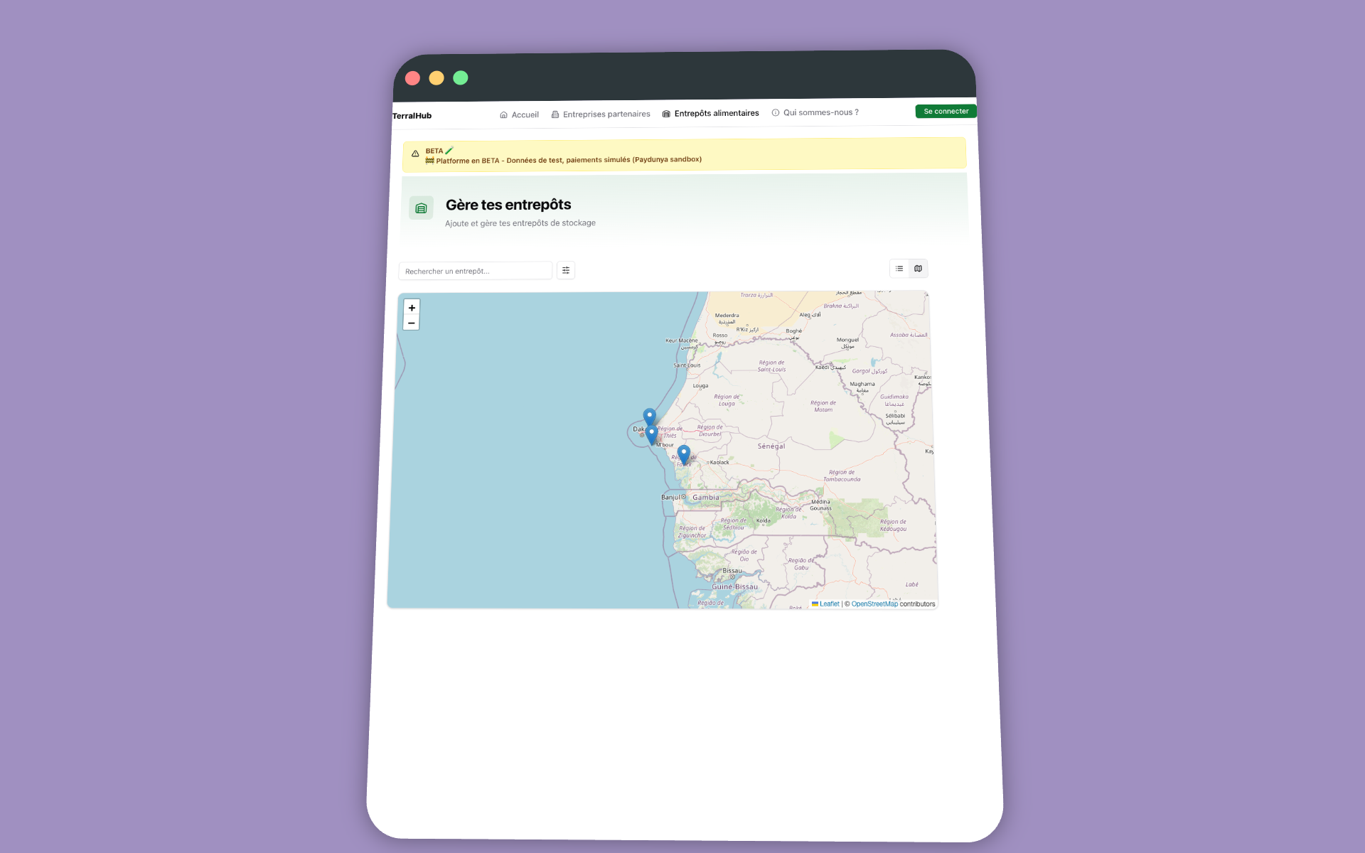This screenshot has height=853, width=1365.
Task: Focus the Rechercher un entrepôt search field
Action: pyautogui.click(x=475, y=271)
